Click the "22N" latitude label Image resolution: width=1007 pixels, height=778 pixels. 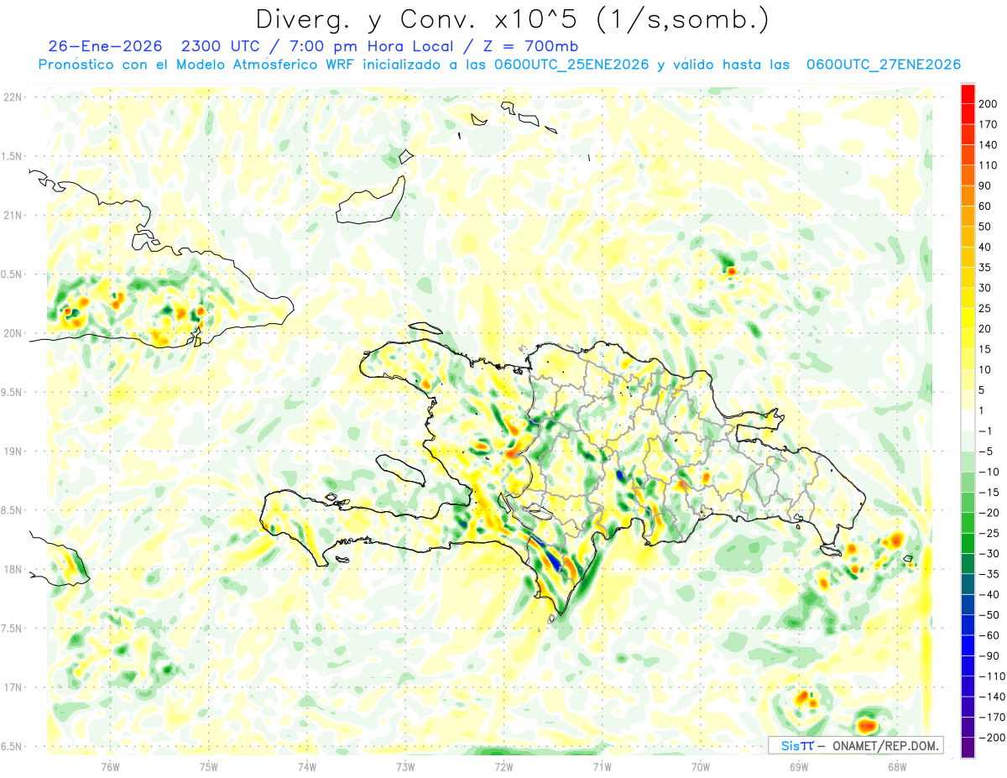12,97
